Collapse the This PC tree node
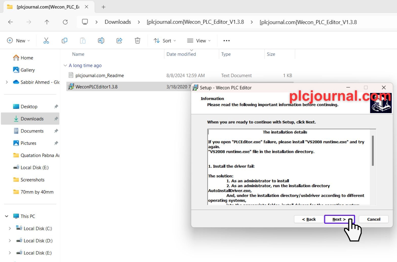 (x=7, y=216)
